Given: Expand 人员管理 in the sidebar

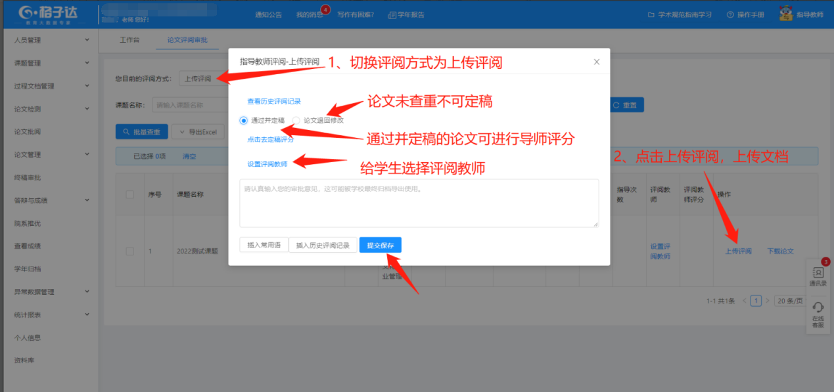Looking at the screenshot, I should tap(49, 40).
